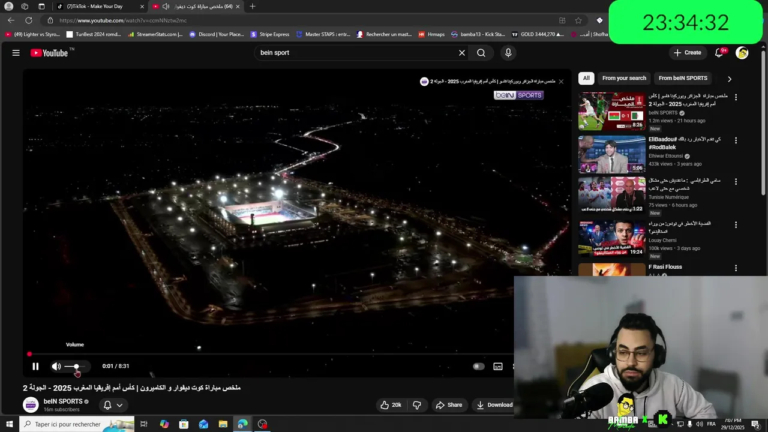Toggle autoplay switch in player

(x=478, y=366)
